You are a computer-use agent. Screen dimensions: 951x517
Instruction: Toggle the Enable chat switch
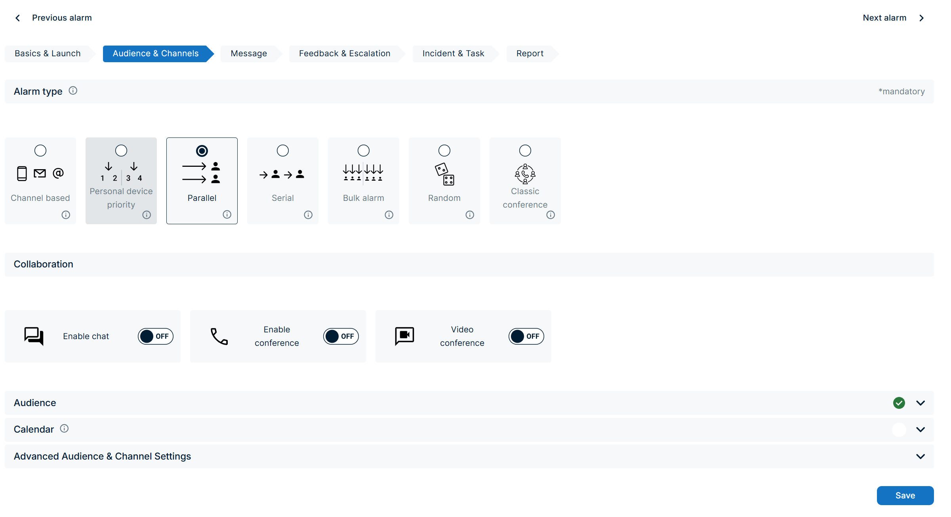point(155,336)
